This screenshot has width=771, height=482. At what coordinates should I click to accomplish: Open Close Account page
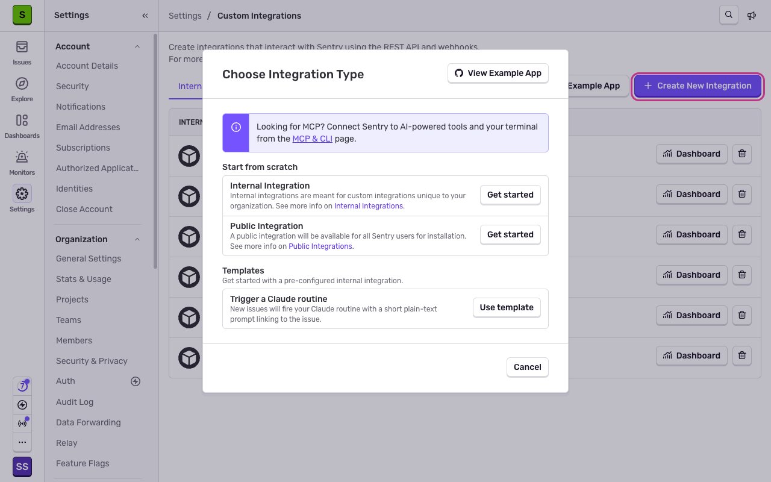(x=84, y=209)
